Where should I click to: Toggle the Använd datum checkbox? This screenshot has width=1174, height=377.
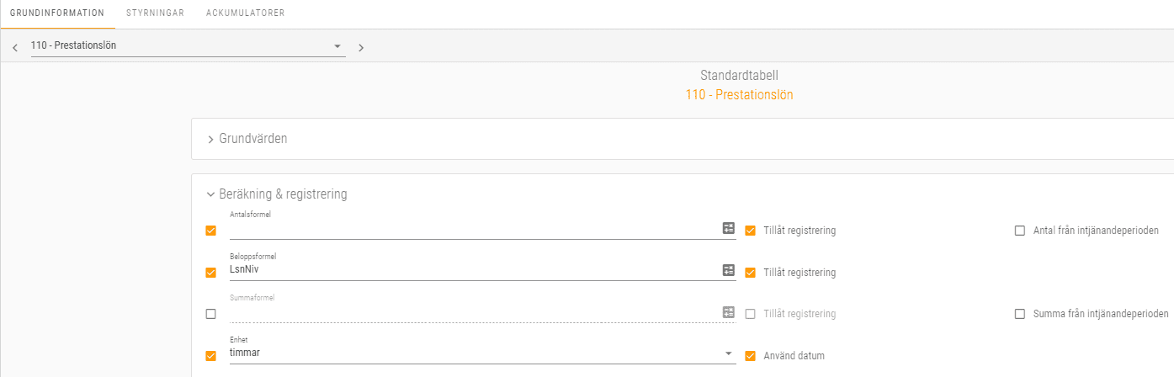click(750, 356)
